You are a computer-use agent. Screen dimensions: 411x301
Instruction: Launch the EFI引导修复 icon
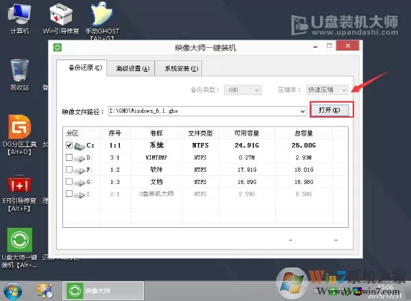(19, 193)
